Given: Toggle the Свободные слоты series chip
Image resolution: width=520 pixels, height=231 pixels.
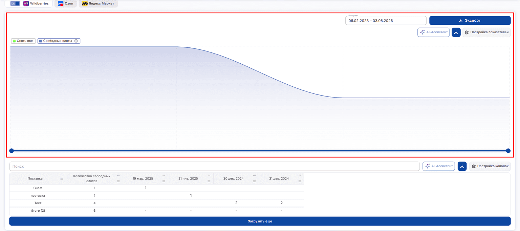Looking at the screenshot, I should pyautogui.click(x=59, y=41).
